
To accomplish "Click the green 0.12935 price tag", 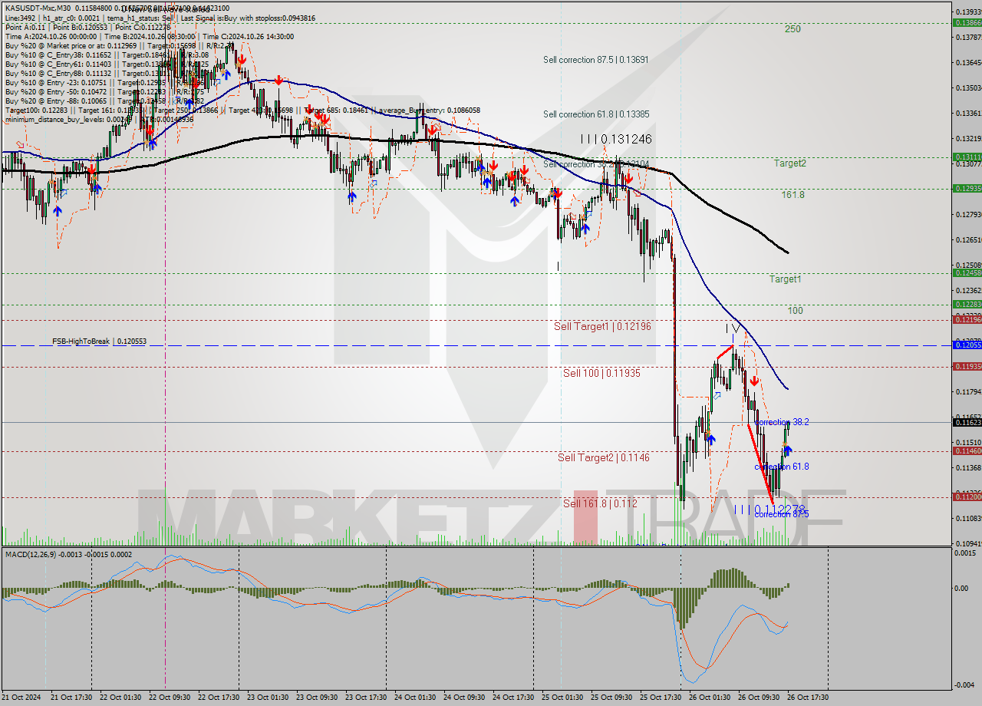I will pos(967,188).
